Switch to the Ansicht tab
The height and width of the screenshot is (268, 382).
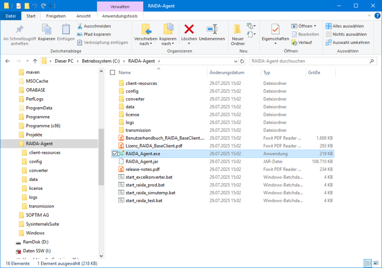coord(83,16)
